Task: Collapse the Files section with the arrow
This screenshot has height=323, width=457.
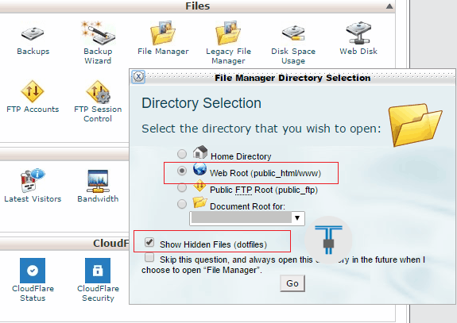Action: pos(389,6)
